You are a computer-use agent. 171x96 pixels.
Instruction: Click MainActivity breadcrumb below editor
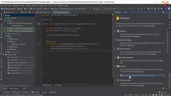coord(47,85)
